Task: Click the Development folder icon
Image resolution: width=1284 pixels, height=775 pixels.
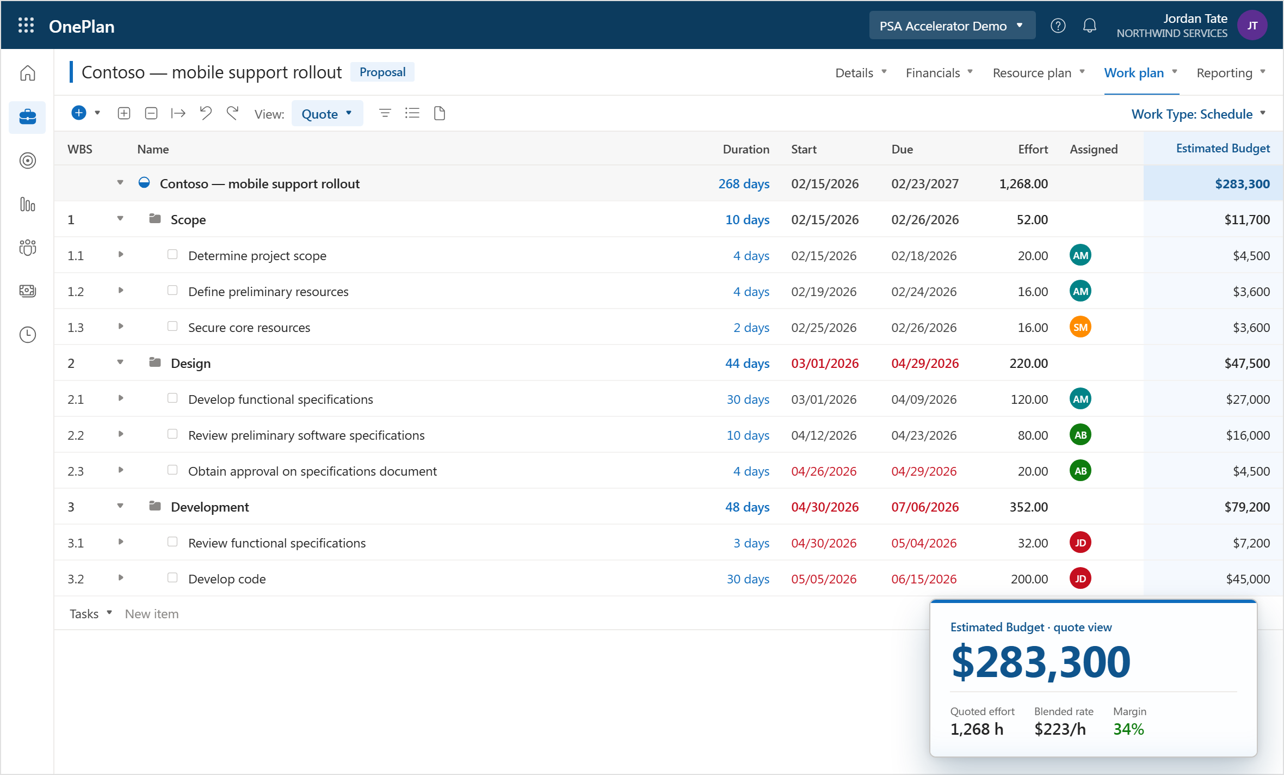Action: coord(155,506)
